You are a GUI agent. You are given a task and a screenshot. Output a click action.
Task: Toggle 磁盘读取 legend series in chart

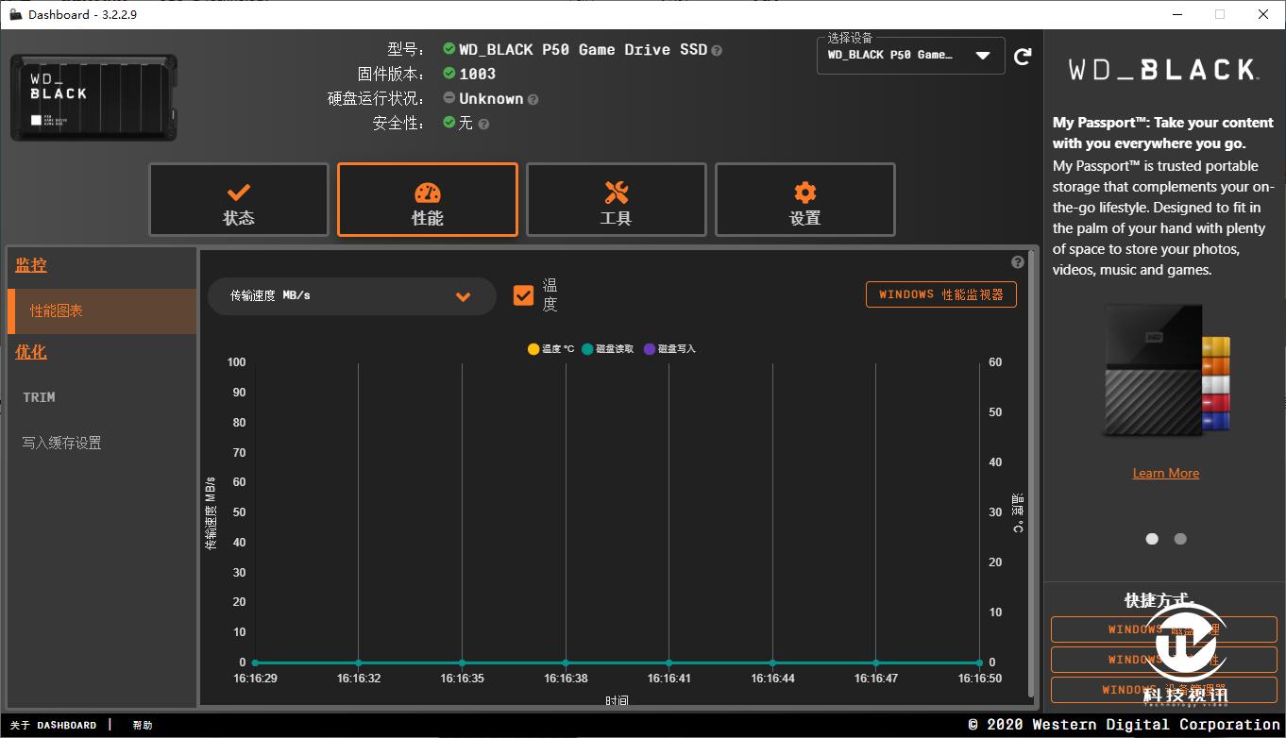(607, 349)
